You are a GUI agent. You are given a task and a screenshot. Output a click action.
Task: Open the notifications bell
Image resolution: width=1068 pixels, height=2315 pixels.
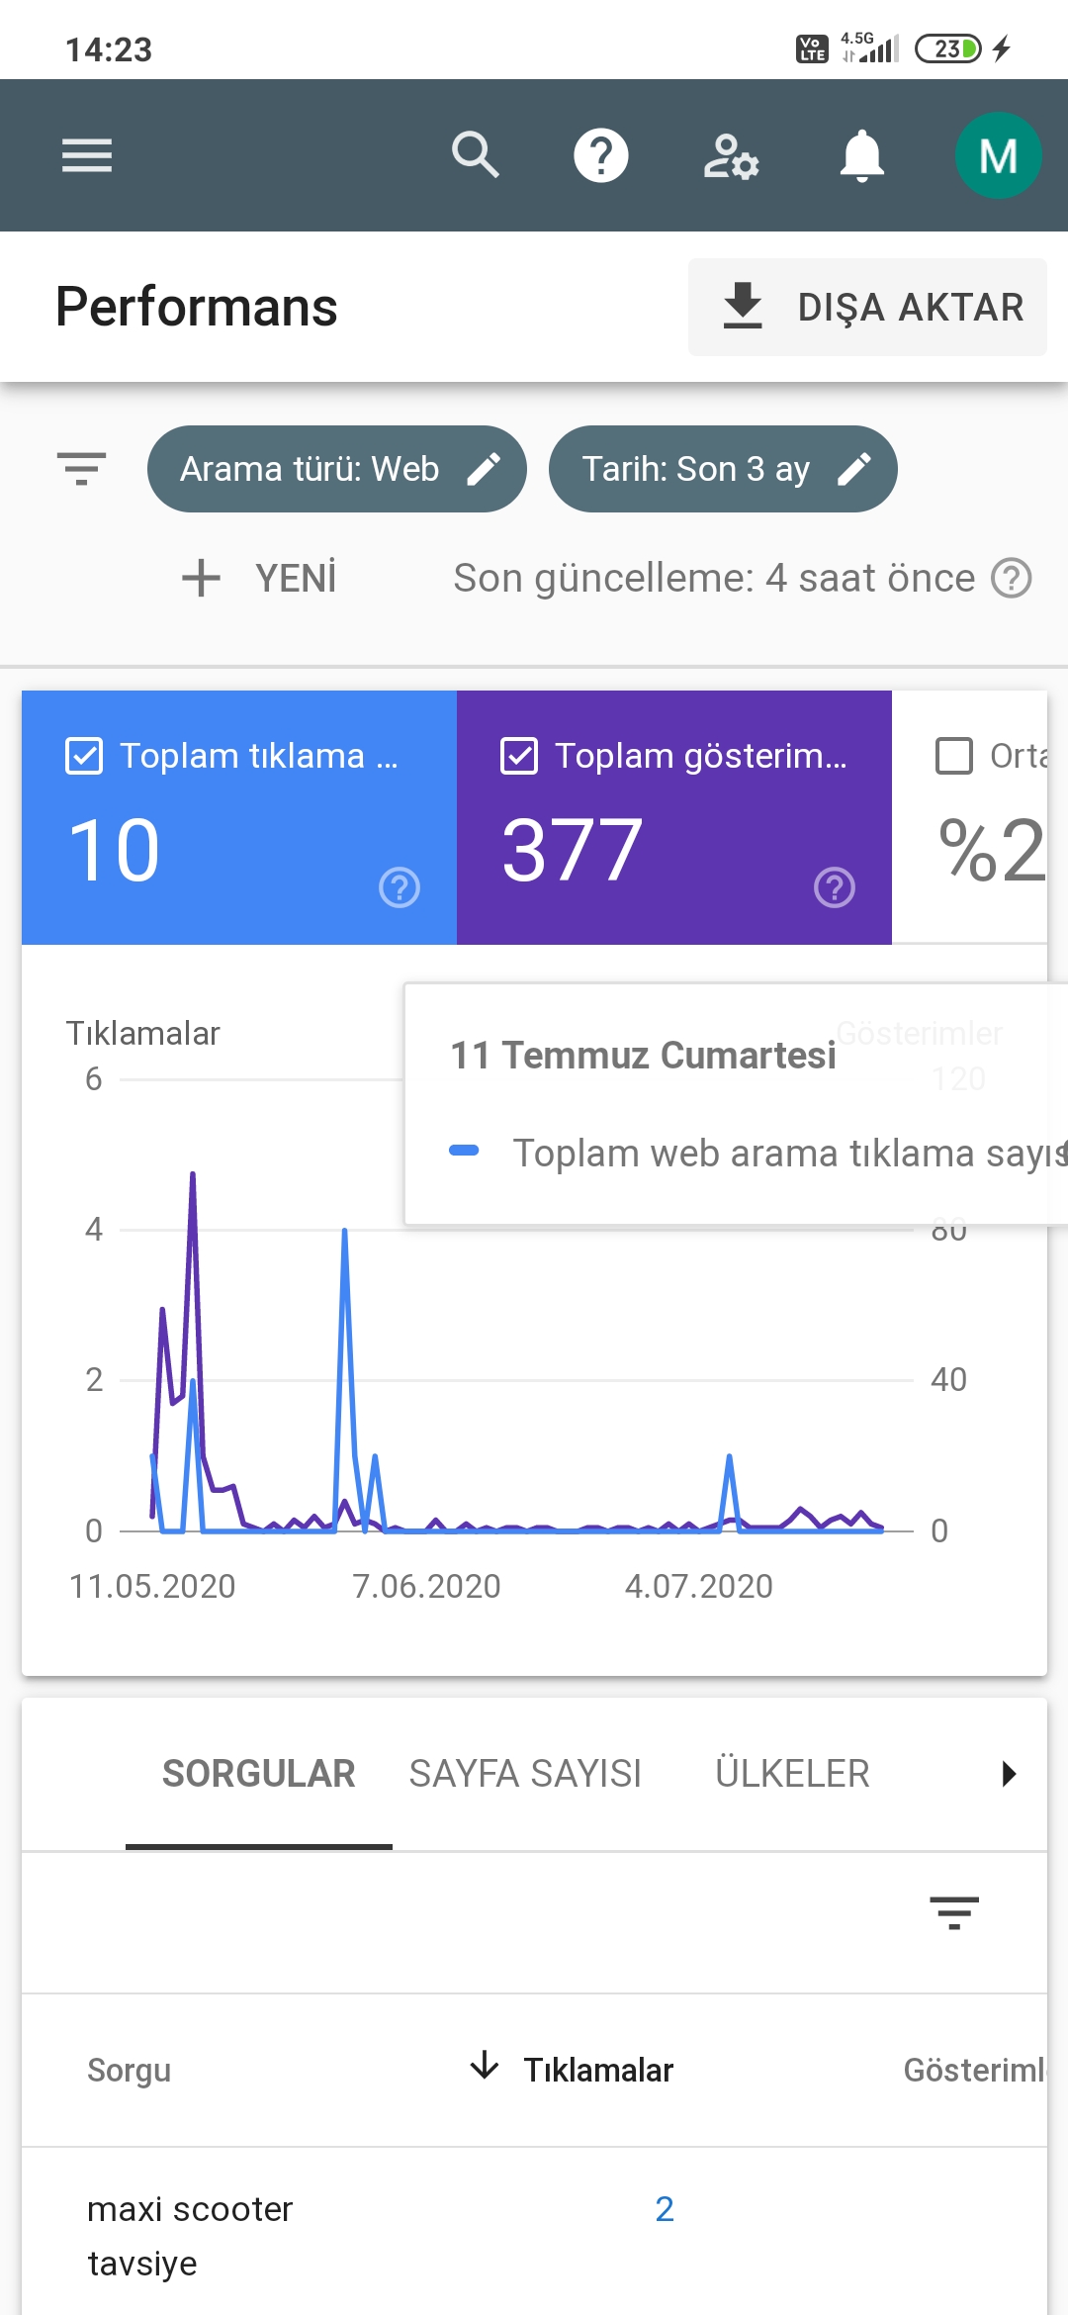click(x=861, y=155)
